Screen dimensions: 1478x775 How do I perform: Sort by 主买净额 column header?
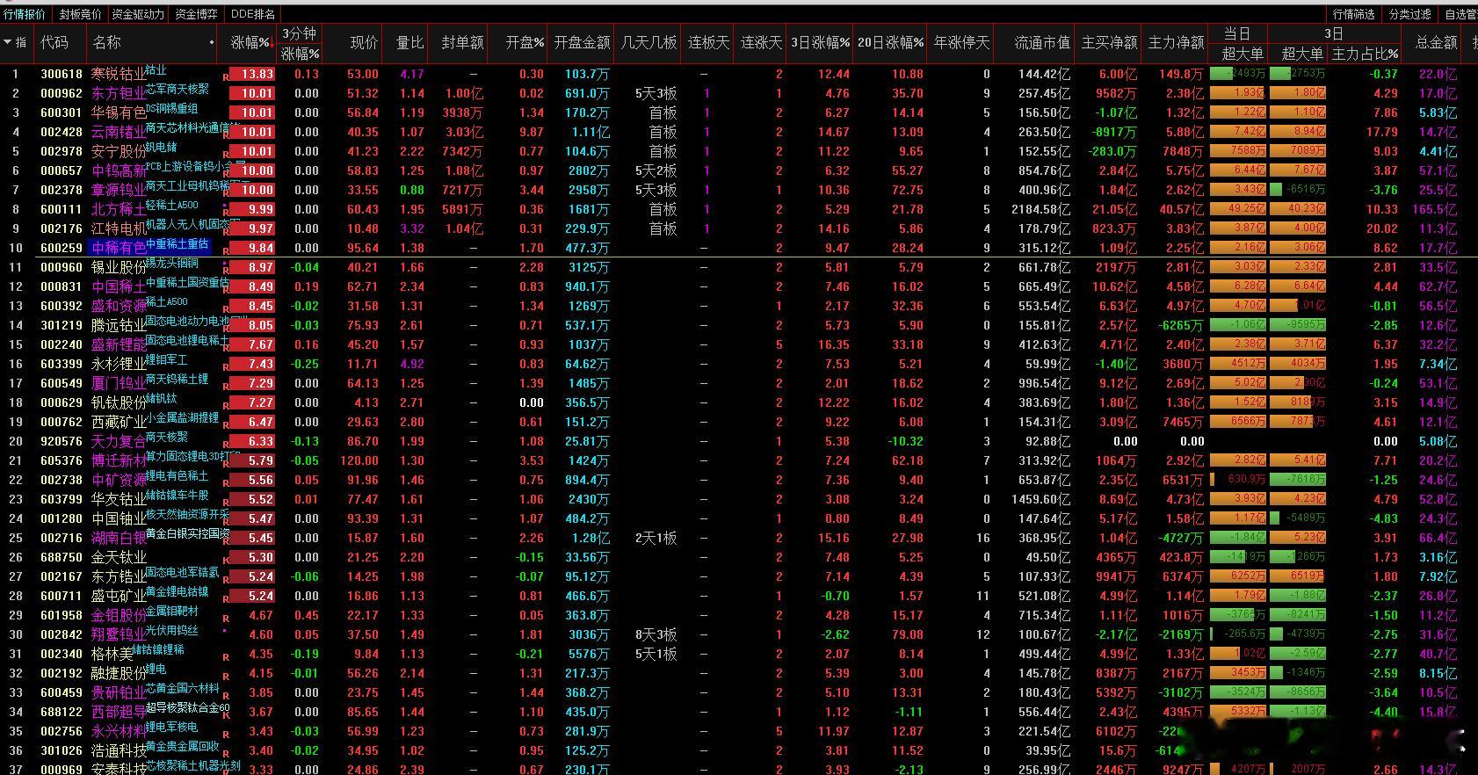(x=1109, y=42)
